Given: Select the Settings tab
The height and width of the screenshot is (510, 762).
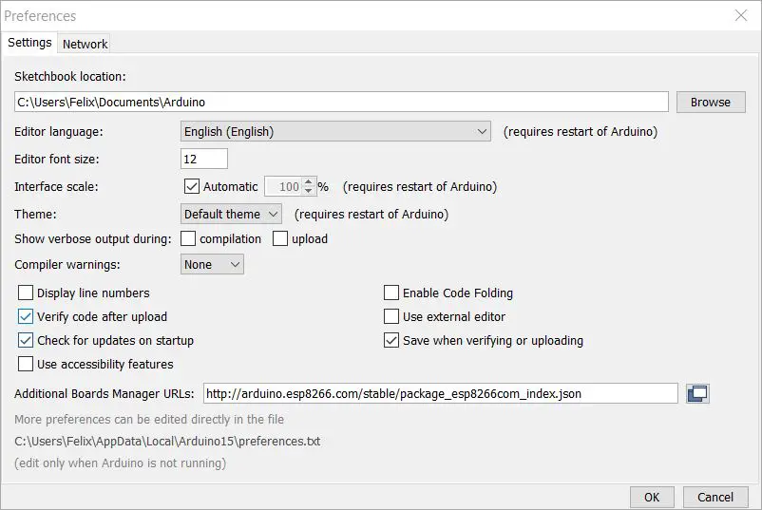Looking at the screenshot, I should [x=29, y=42].
